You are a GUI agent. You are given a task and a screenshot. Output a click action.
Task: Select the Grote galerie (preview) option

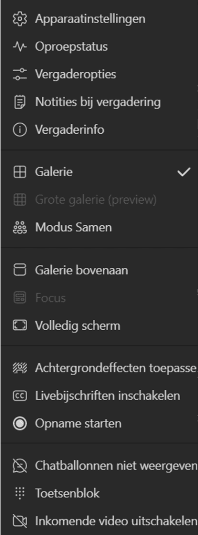(99, 200)
